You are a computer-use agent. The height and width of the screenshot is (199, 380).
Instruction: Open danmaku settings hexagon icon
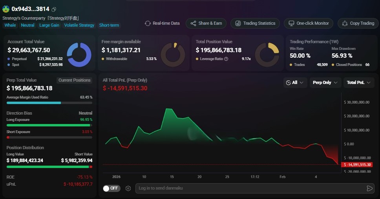[128, 188]
